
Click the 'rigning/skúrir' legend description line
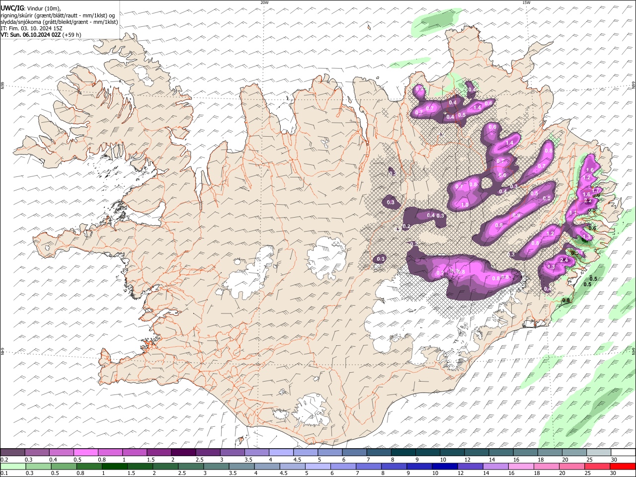pos(58,15)
